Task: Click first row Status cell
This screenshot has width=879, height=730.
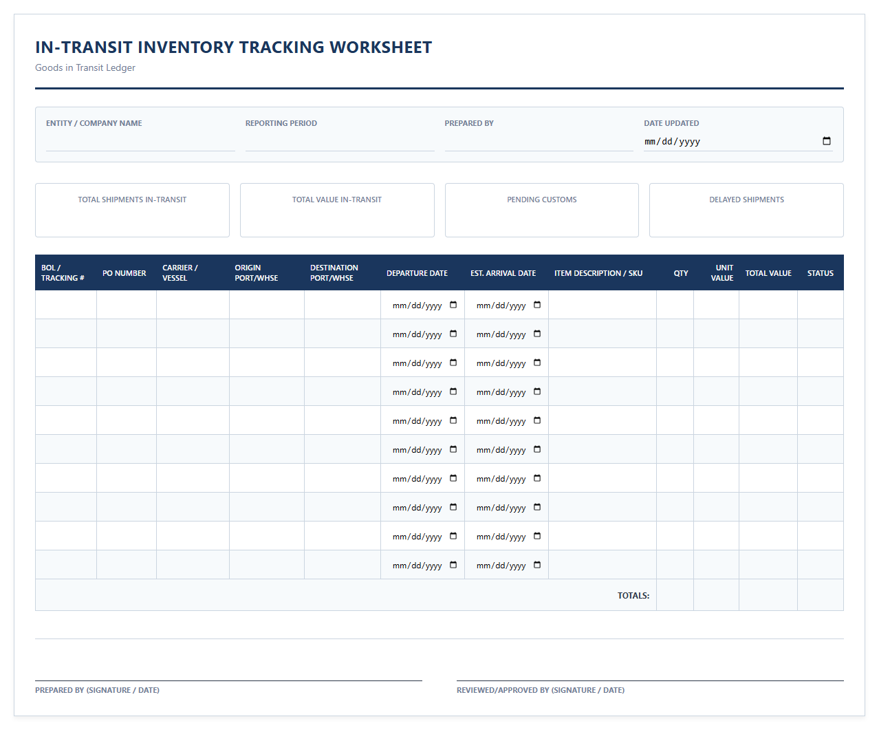Action: tap(821, 305)
